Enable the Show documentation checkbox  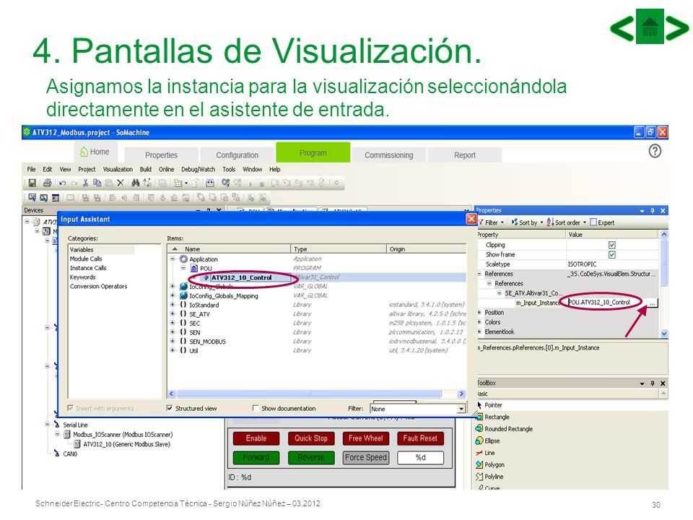point(255,408)
